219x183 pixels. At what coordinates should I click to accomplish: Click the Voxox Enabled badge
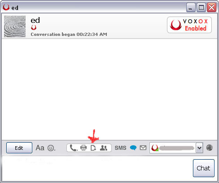[189, 25]
